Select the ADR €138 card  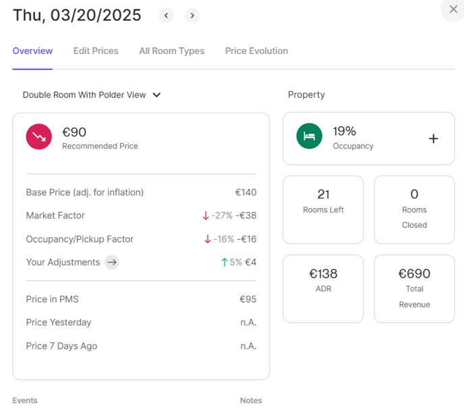click(323, 288)
